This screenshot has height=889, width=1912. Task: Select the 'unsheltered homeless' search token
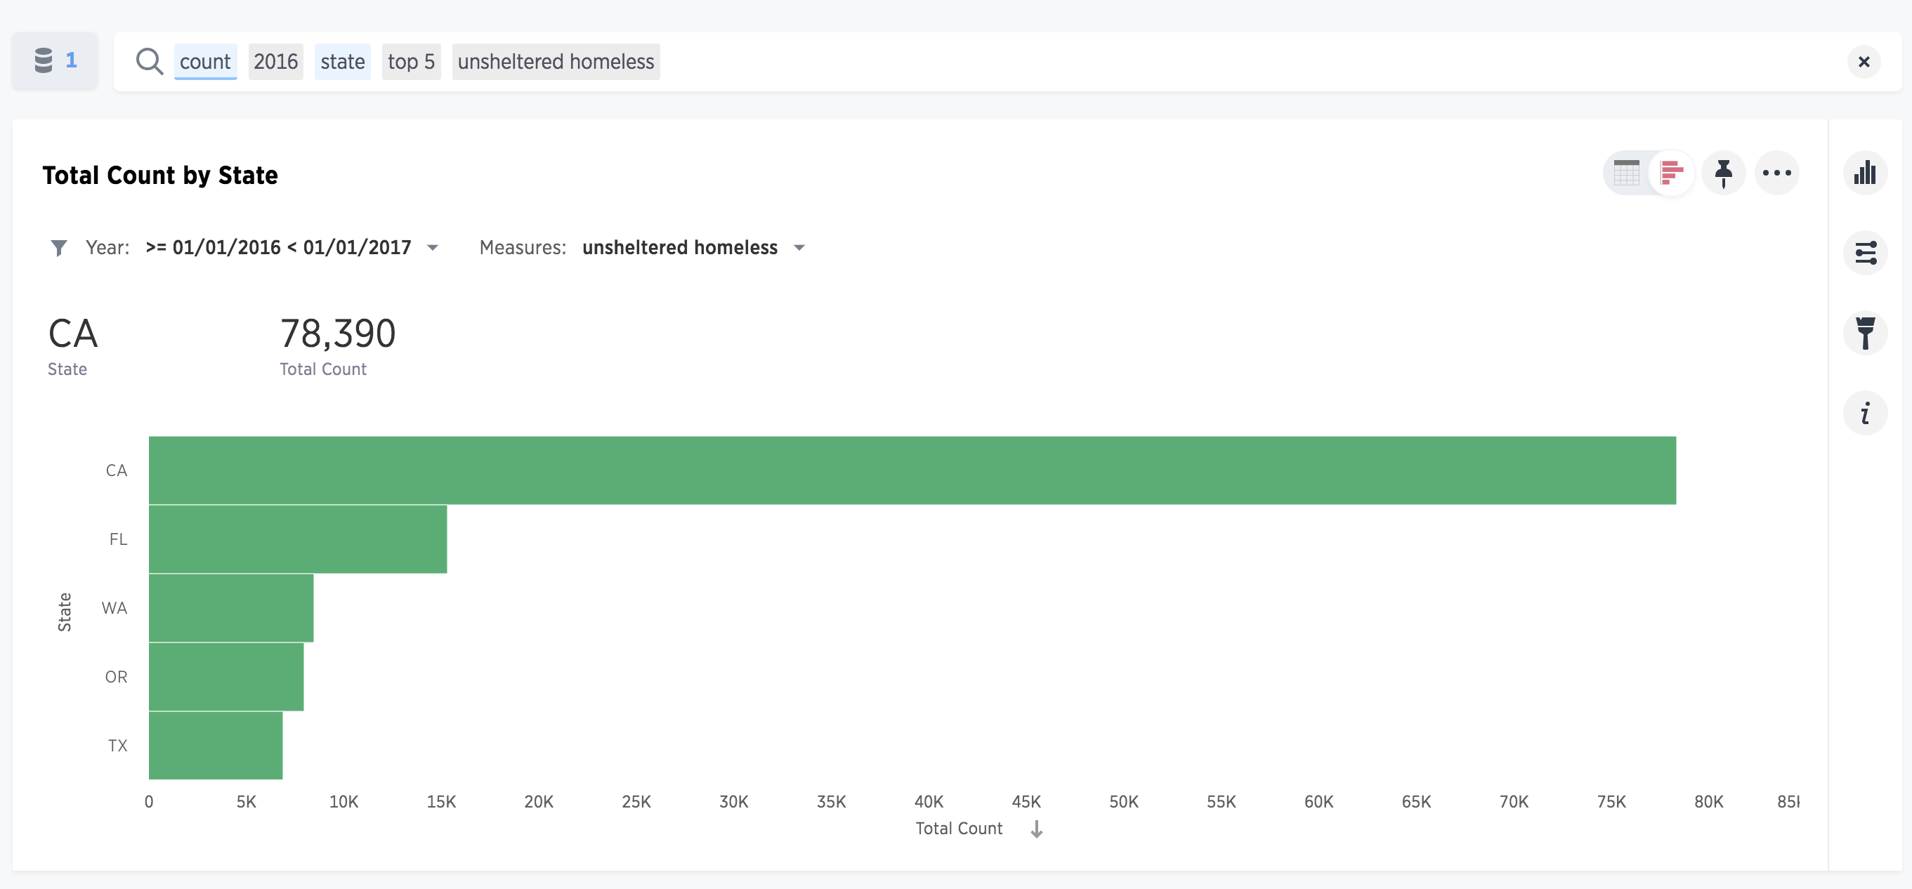point(556,62)
